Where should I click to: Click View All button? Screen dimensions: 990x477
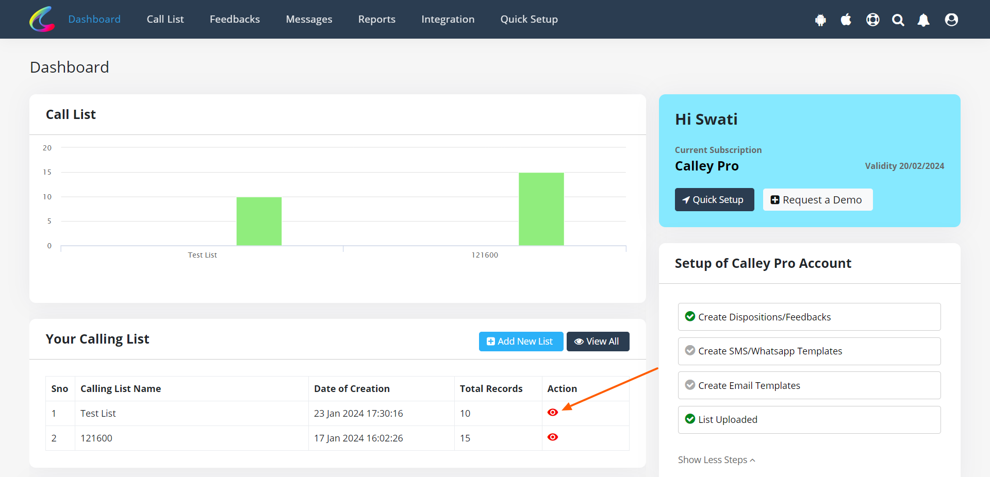click(598, 342)
